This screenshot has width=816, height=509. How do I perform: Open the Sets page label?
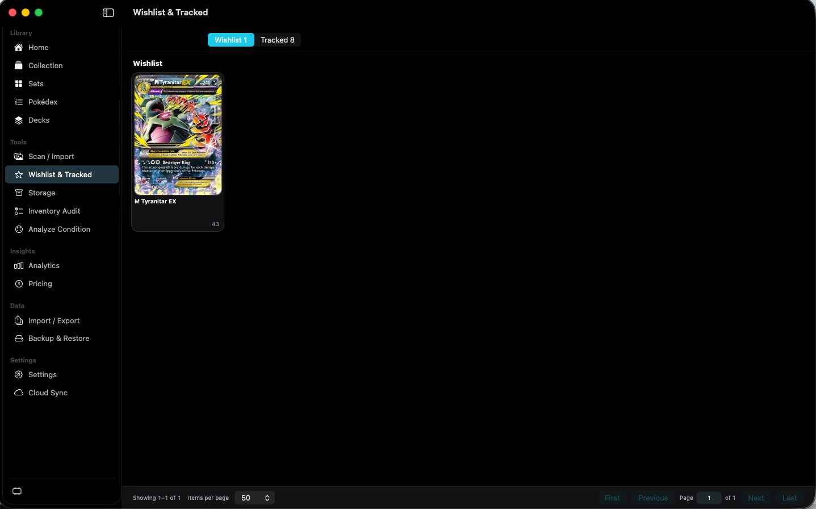(x=36, y=84)
